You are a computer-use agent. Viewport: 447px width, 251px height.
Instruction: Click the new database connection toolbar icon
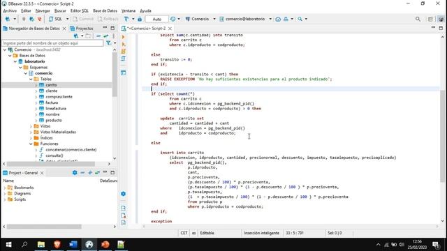(x=8, y=19)
